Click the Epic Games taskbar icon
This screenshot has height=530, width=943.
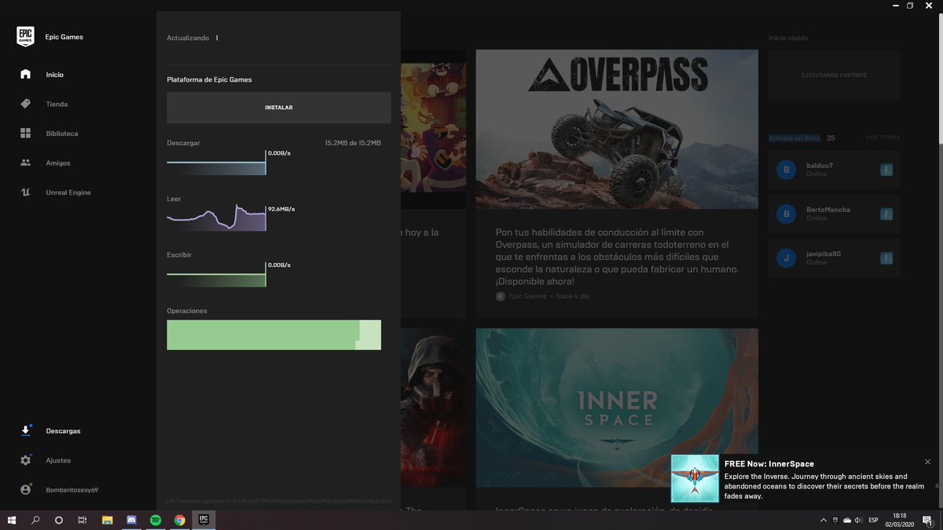pyautogui.click(x=204, y=520)
